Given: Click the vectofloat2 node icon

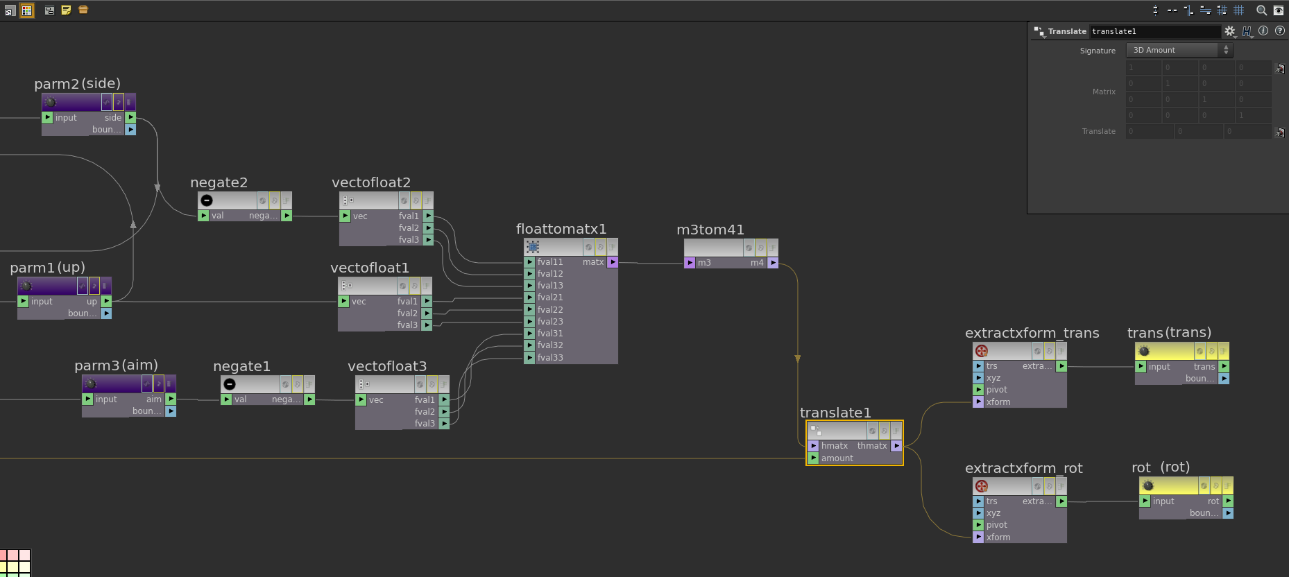Looking at the screenshot, I should tap(348, 200).
